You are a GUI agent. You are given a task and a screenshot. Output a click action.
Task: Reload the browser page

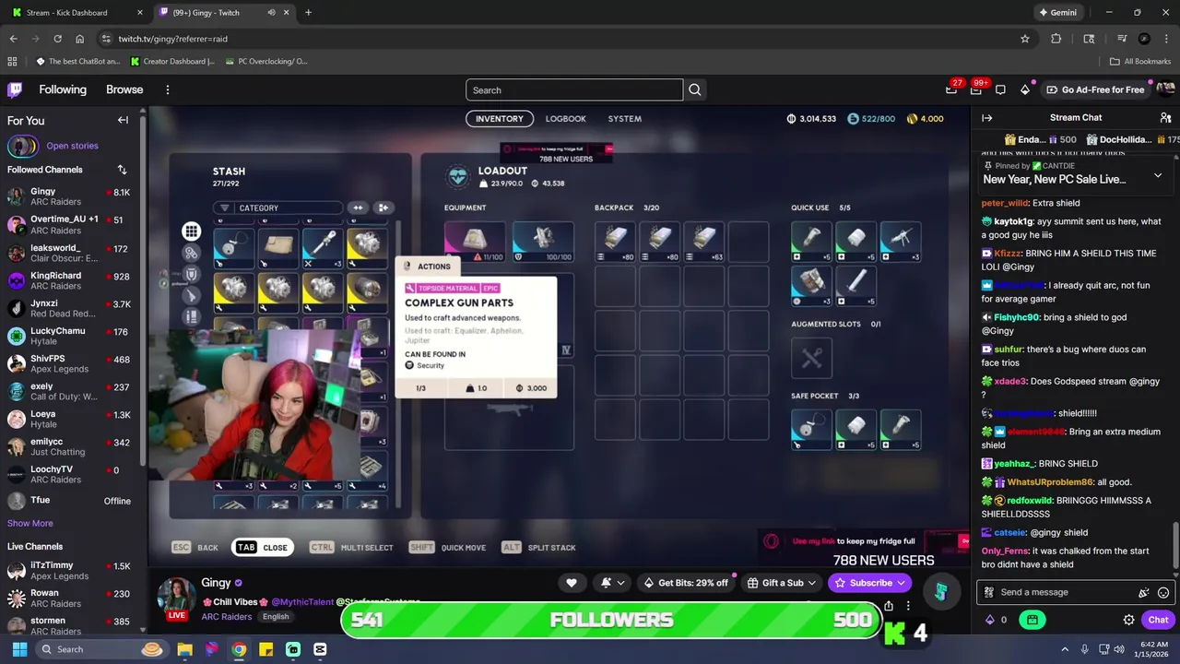57,39
